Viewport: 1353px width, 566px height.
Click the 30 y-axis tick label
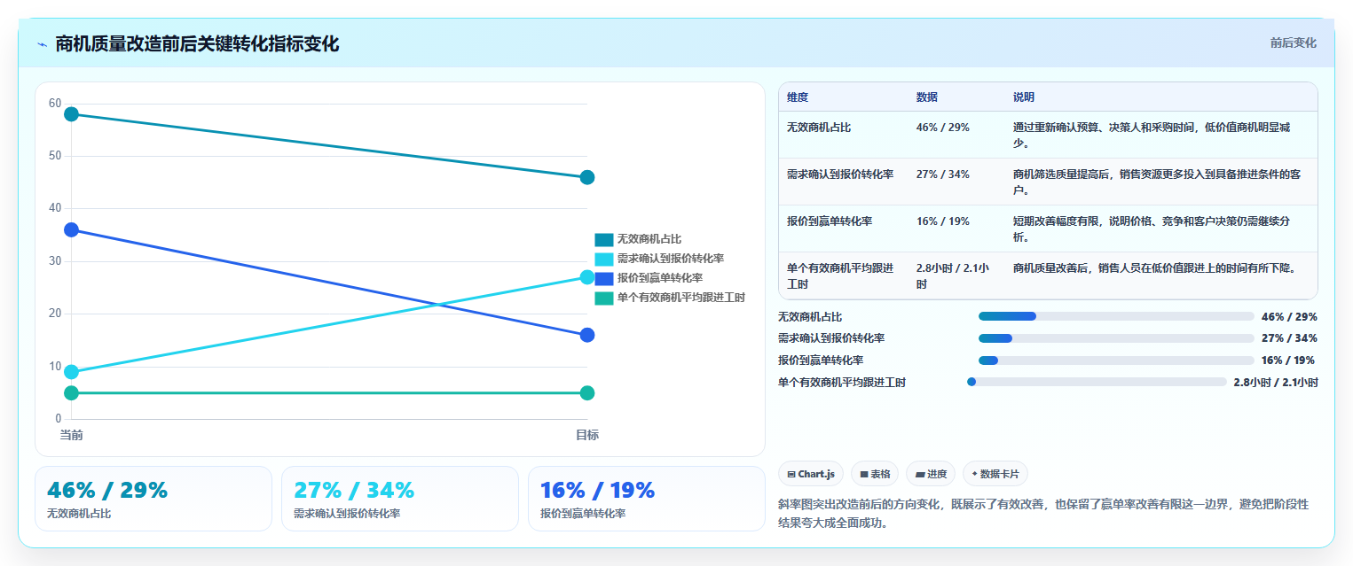coord(55,261)
